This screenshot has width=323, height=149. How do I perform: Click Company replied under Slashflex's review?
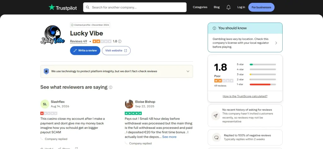point(56,139)
